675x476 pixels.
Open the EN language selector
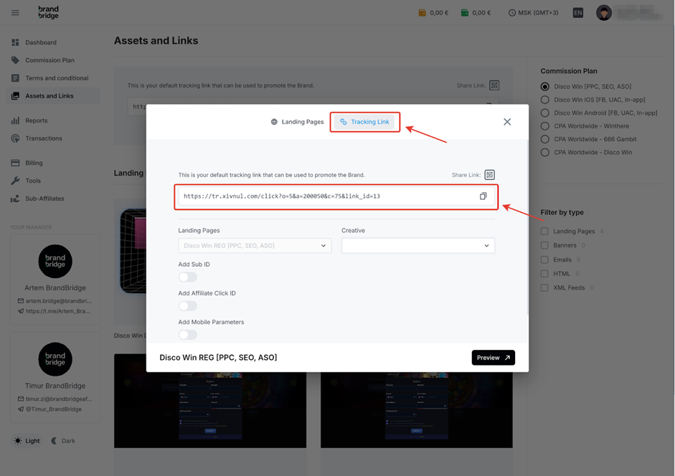[x=577, y=13]
